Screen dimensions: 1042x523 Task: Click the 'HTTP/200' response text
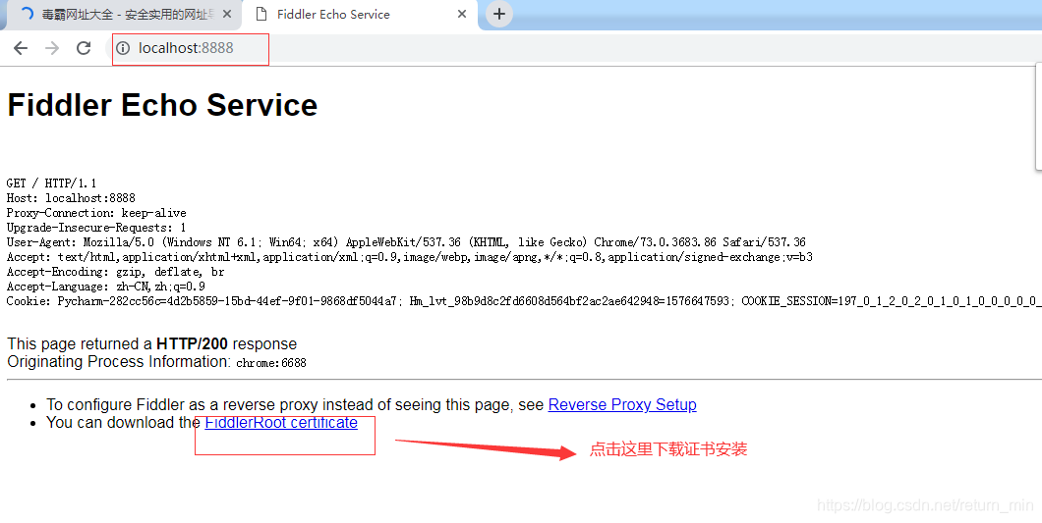point(192,343)
